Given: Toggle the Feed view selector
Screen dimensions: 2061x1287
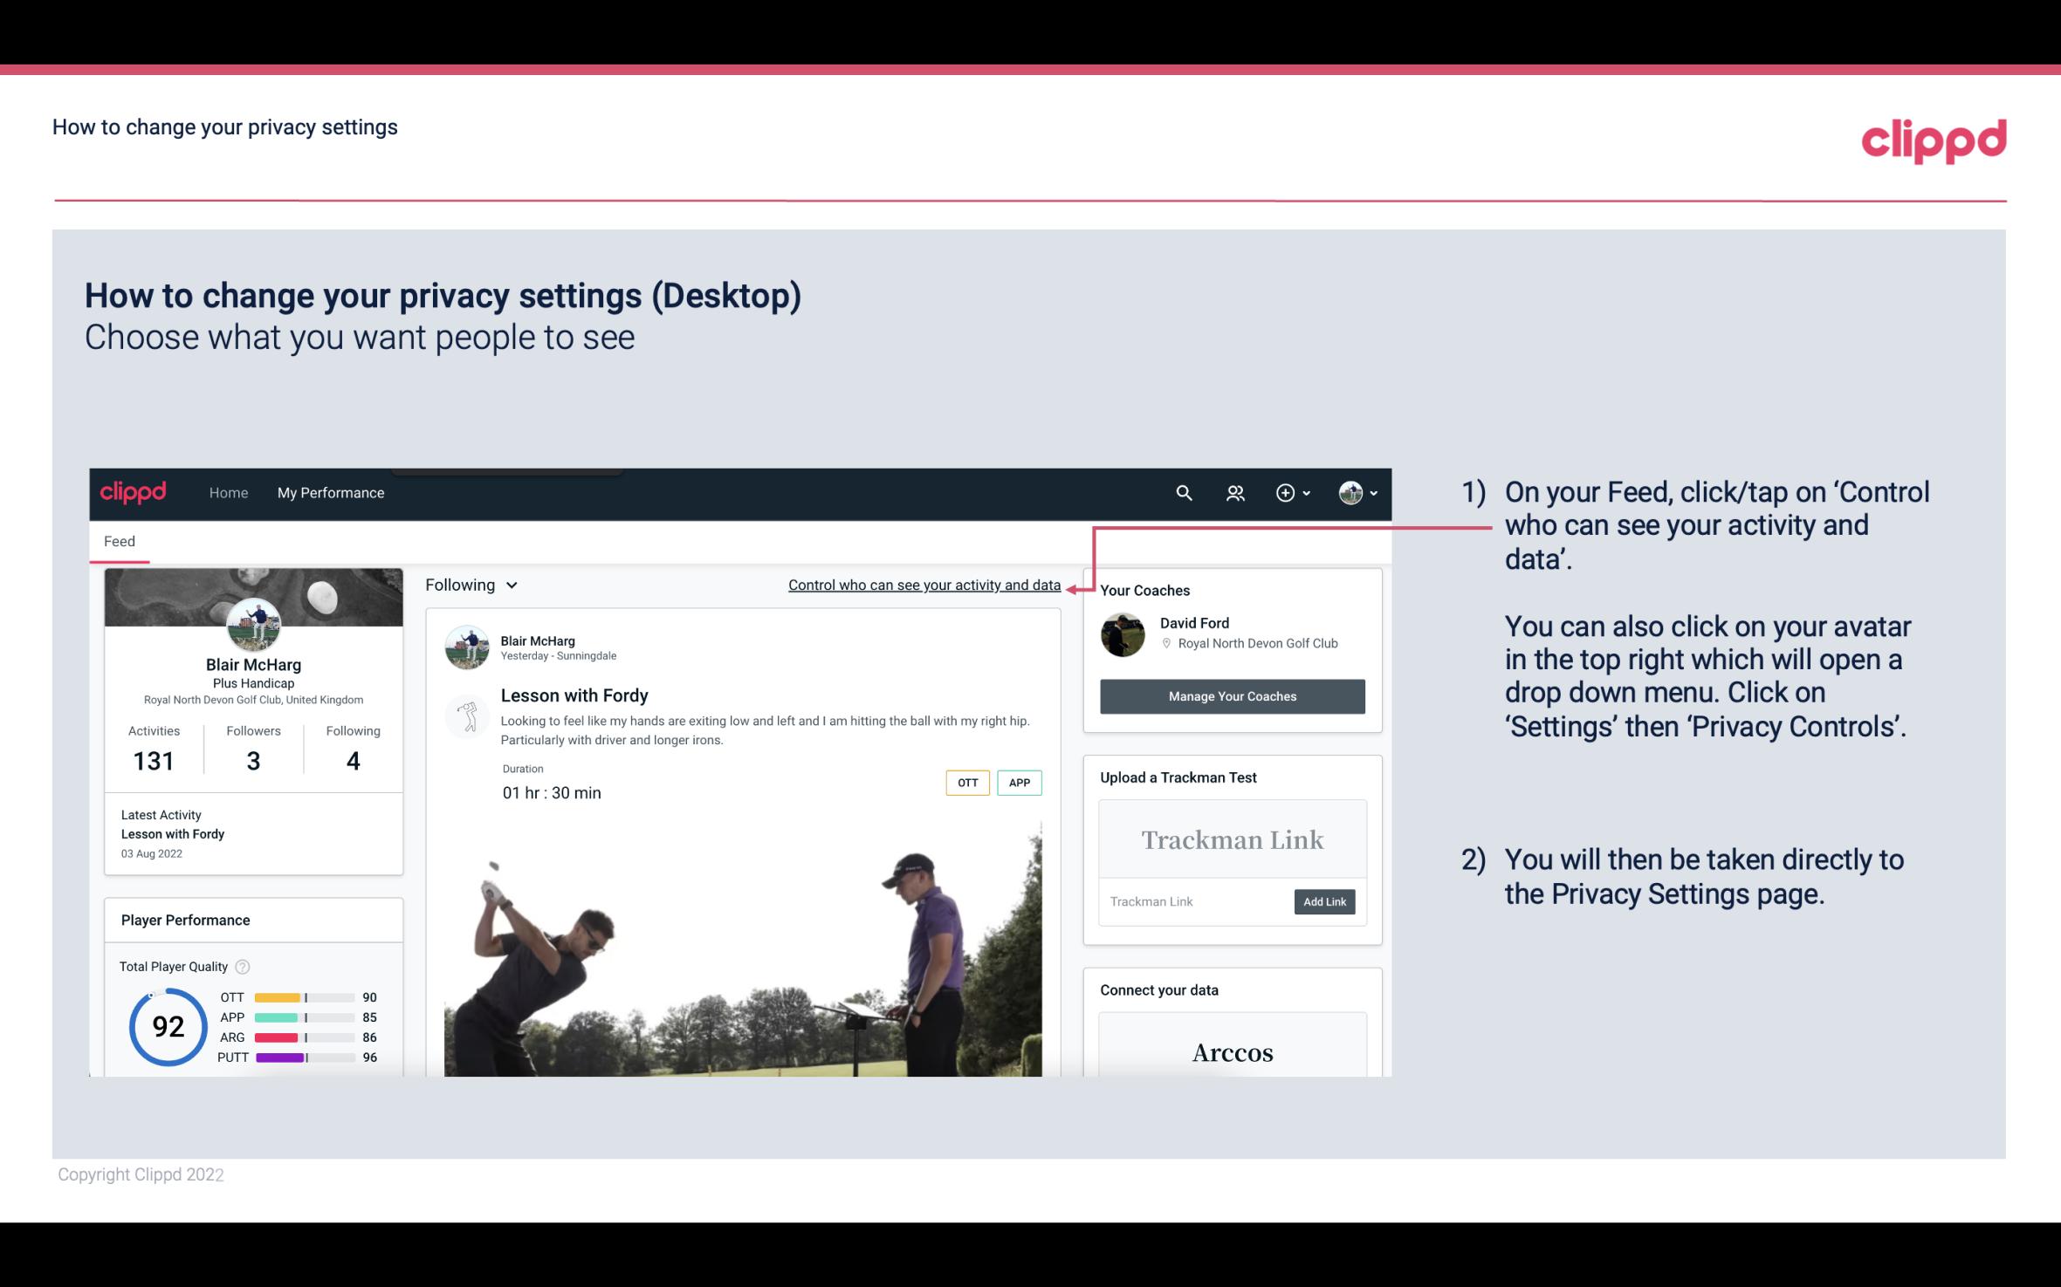Looking at the screenshot, I should (x=469, y=585).
